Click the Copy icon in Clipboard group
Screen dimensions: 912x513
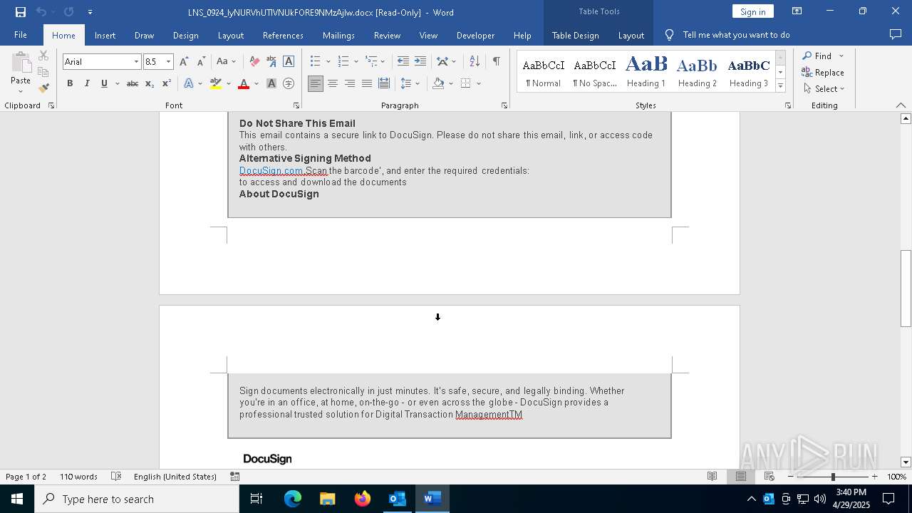(43, 72)
